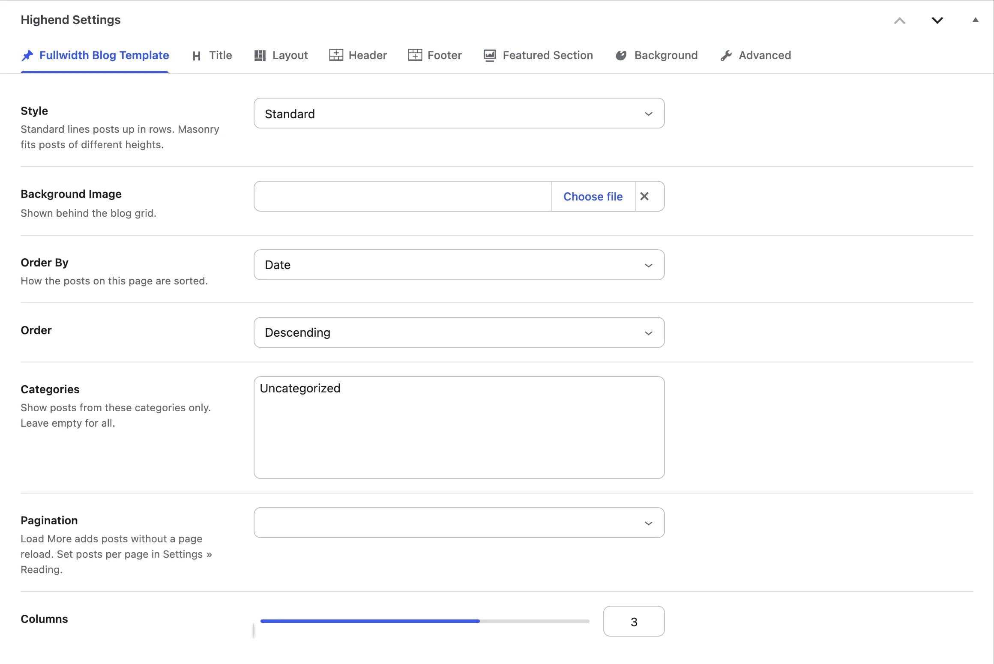
Task: Open the Order By dropdown showing Date
Action: click(x=459, y=265)
